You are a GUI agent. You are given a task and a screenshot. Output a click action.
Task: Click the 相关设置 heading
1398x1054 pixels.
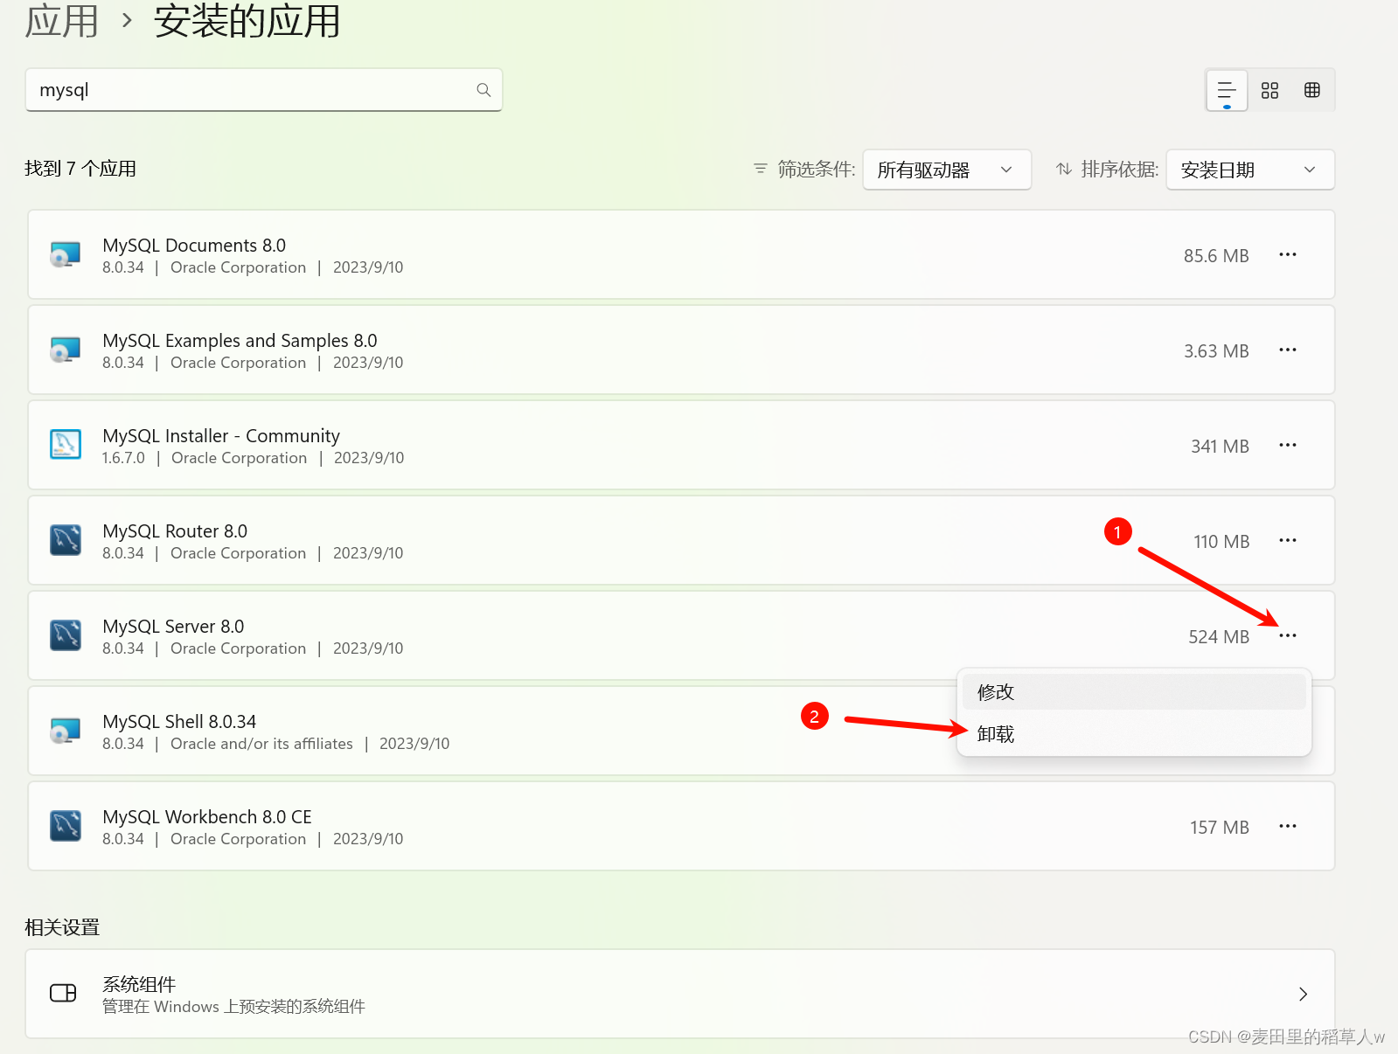(x=62, y=927)
